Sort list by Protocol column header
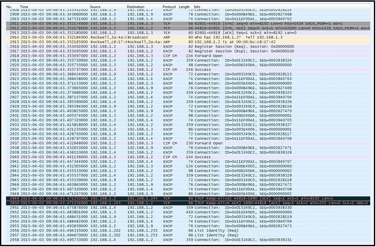 169,7
